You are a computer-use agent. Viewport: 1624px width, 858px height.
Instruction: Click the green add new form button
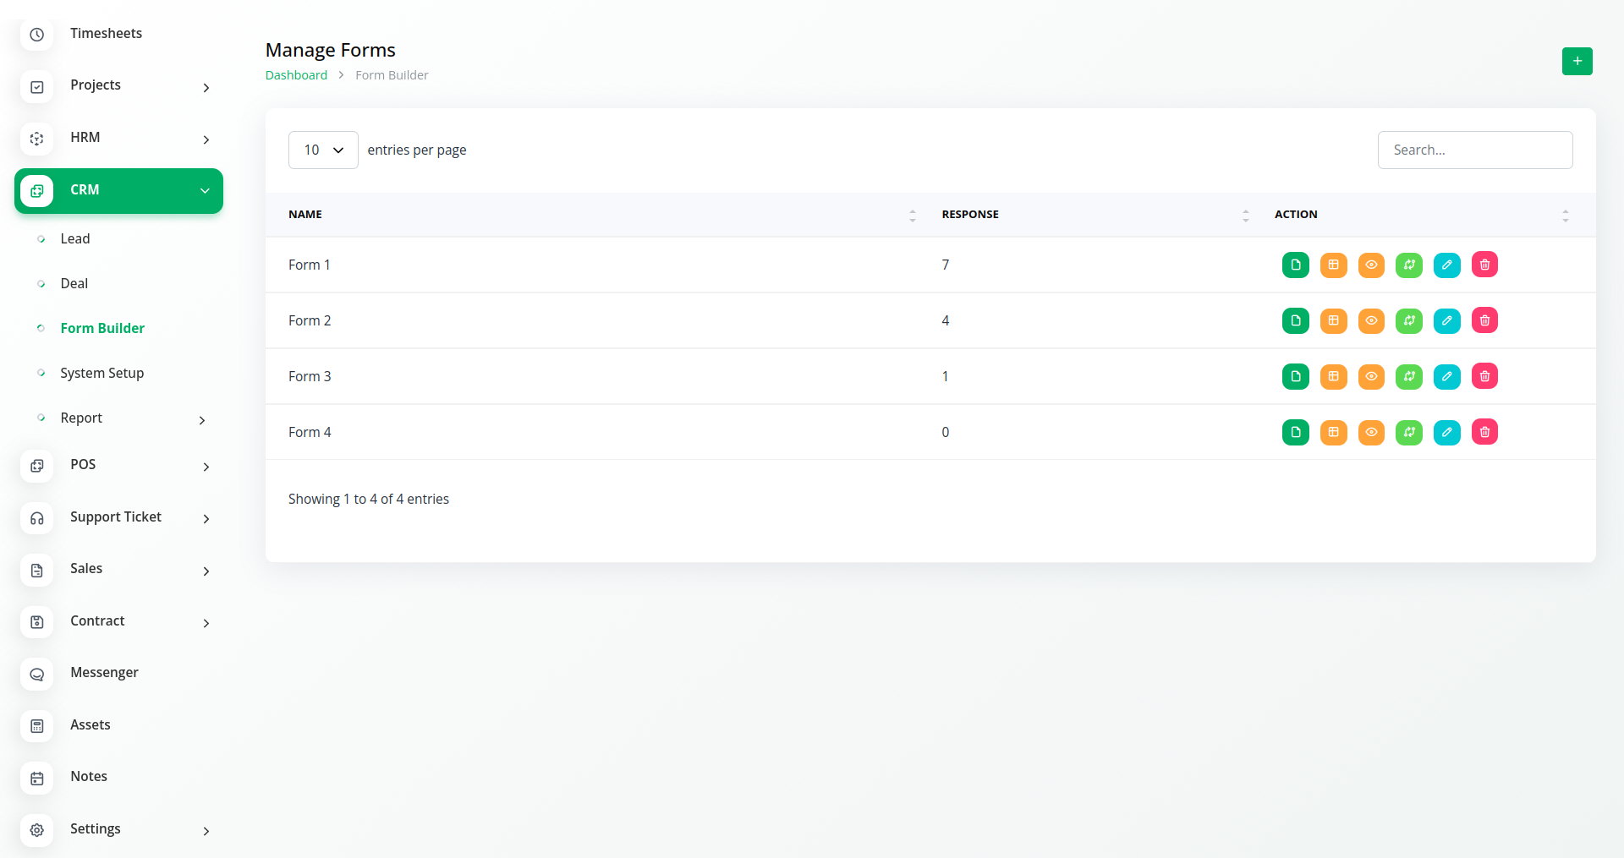point(1577,61)
